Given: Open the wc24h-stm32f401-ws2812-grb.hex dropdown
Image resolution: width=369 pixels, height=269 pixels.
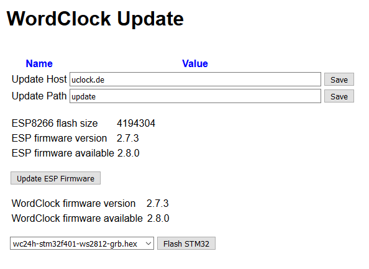Looking at the screenshot, I should (82, 244).
